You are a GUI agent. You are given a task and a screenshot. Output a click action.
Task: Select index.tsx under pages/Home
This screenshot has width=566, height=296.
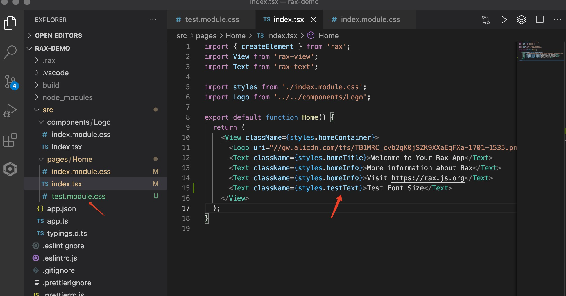click(96, 184)
